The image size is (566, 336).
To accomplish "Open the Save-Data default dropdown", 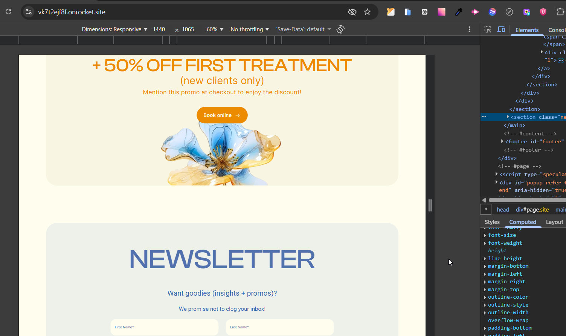I will [304, 29].
